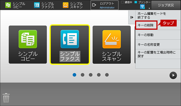The width and height of the screenshot is (181, 106).
Task: Open the small dropdown arrow beside wireless icon
Action: coord(149,8)
